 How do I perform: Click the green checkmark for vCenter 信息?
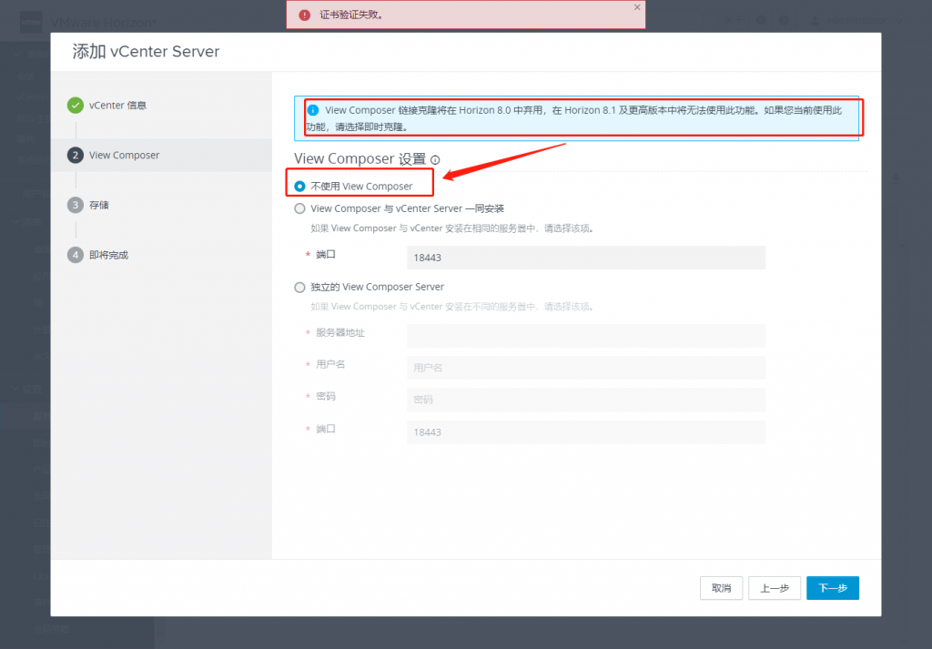(x=76, y=106)
